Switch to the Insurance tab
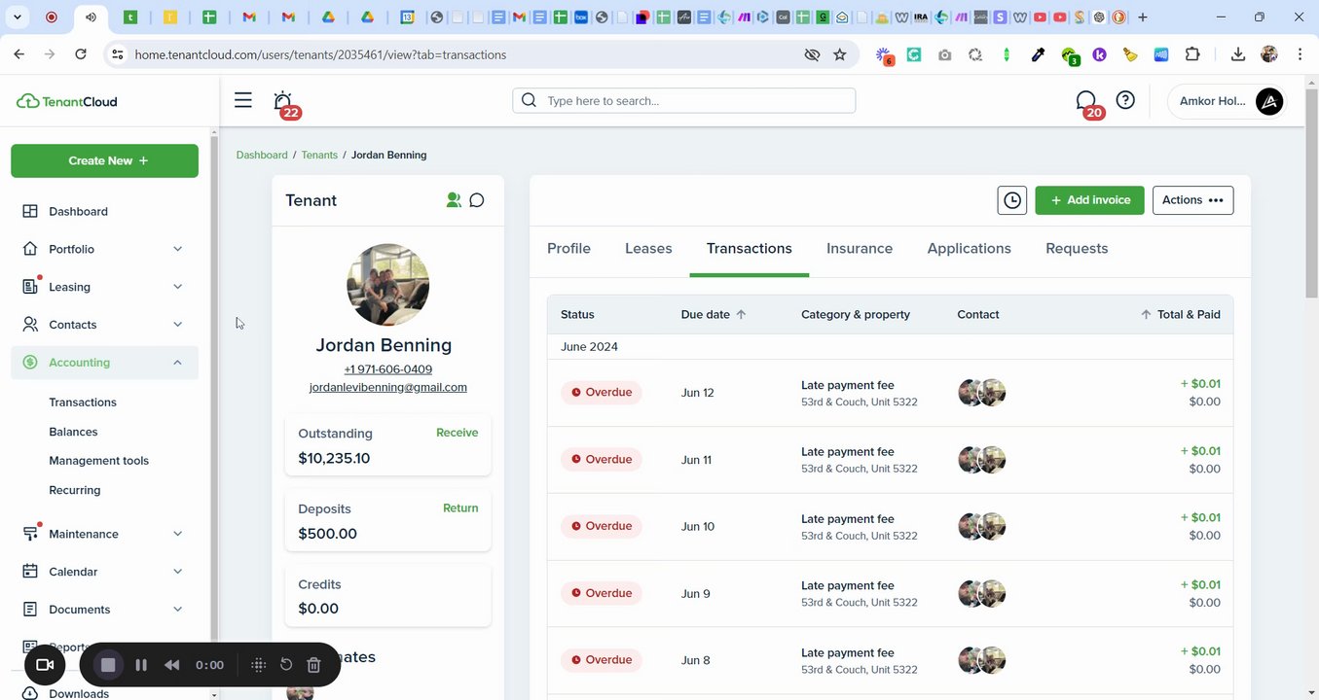This screenshot has width=1319, height=700. coord(860,249)
